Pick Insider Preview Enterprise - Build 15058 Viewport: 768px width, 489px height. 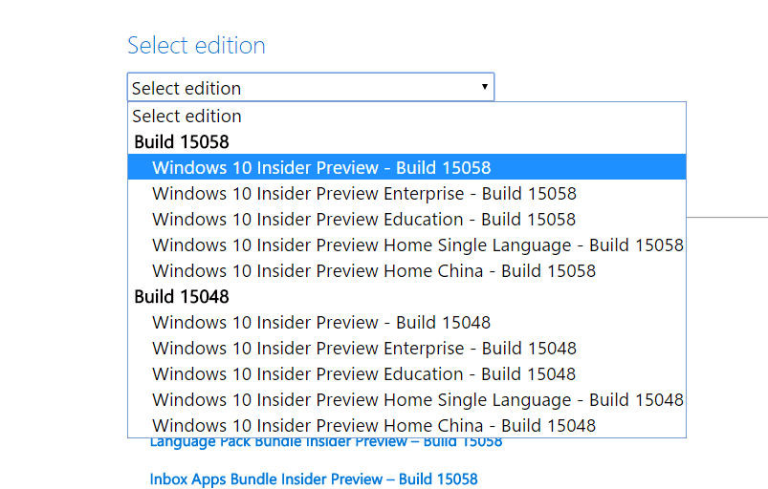(x=363, y=194)
